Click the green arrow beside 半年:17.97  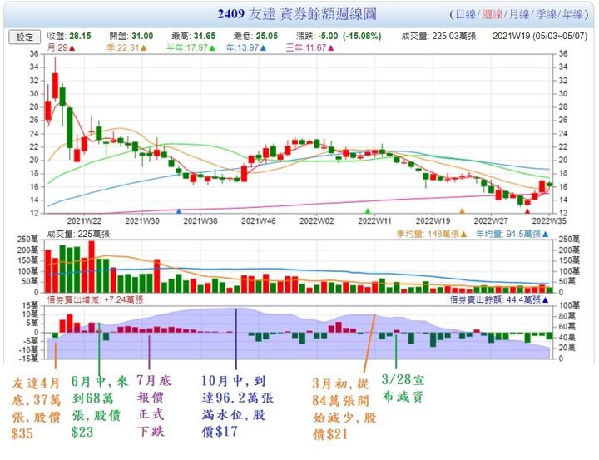pos(212,48)
